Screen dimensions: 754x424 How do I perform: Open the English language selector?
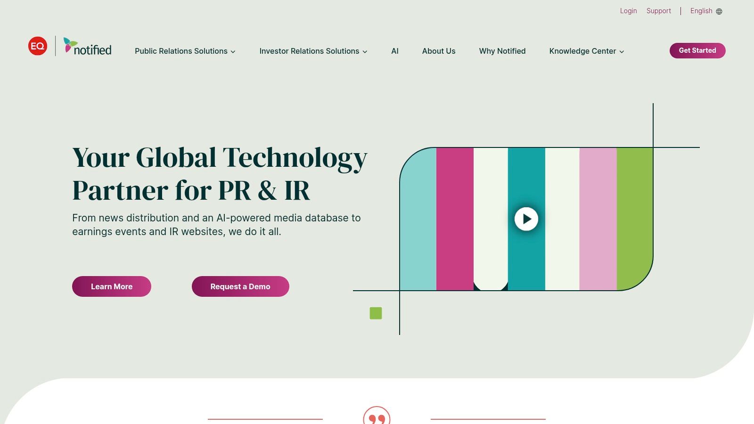click(x=701, y=11)
